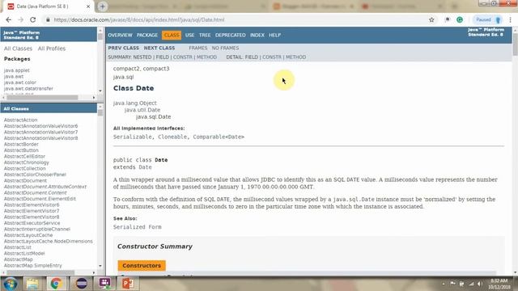Click the Constructors tab label

click(x=142, y=266)
